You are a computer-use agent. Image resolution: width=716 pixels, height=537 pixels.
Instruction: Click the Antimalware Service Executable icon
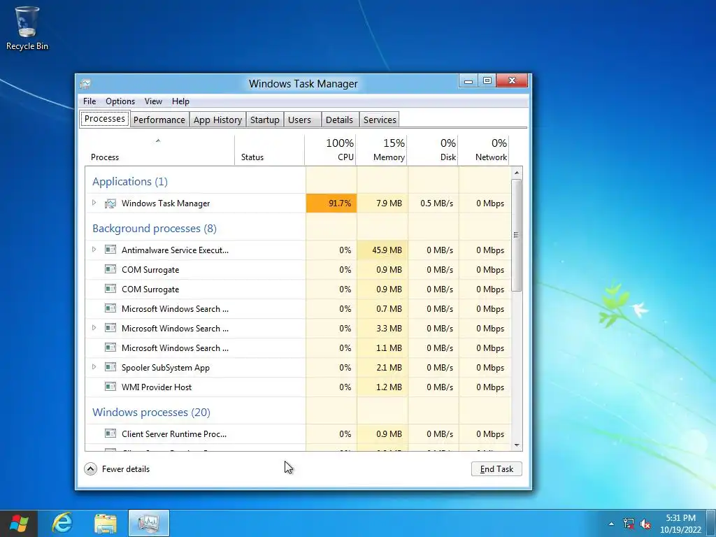(110, 250)
